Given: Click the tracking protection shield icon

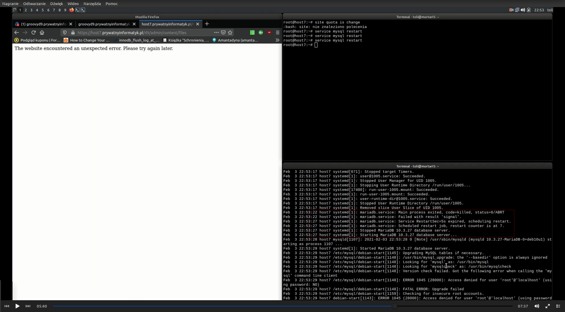Looking at the screenshot, I should 65,33.
